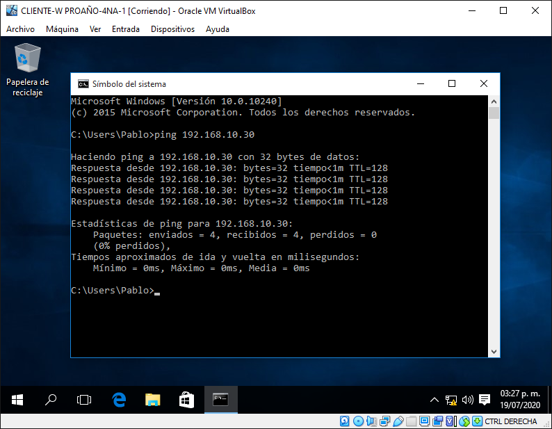Image resolution: width=552 pixels, height=429 pixels.
Task: Click the CPU virtualization 'V' icon in status bar
Action: click(451, 421)
